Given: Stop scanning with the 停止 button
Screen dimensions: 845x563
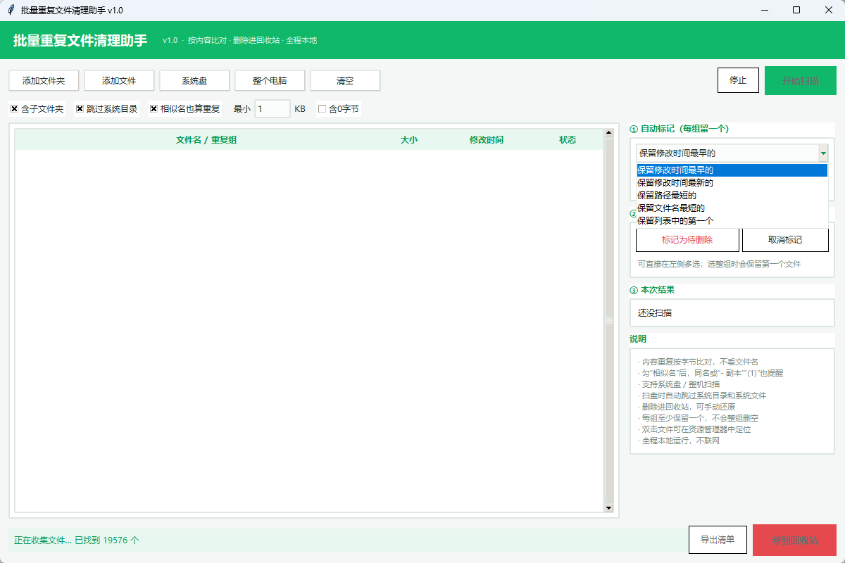Looking at the screenshot, I should (738, 80).
